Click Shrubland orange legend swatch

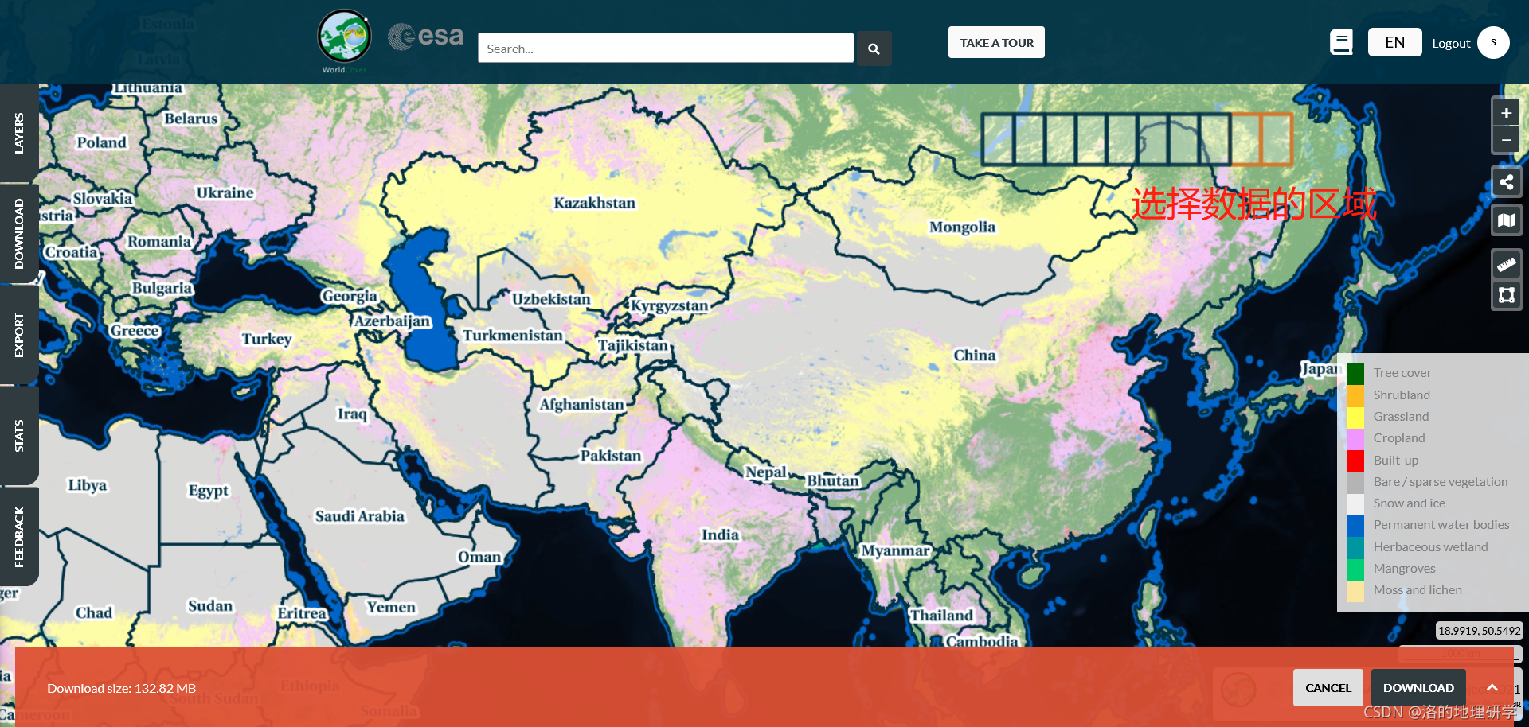1355,395
